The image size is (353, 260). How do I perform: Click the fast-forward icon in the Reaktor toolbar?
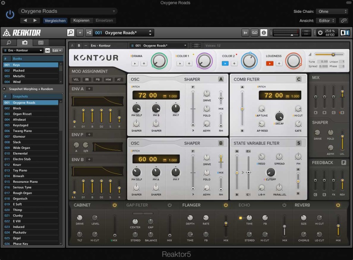coord(245,33)
